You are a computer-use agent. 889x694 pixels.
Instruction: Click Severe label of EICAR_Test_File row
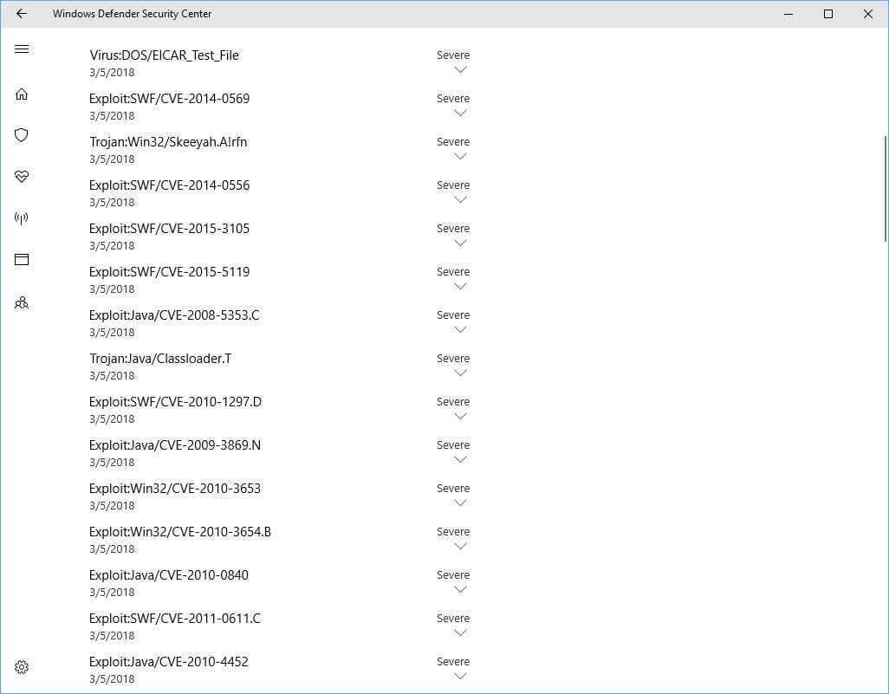point(453,55)
